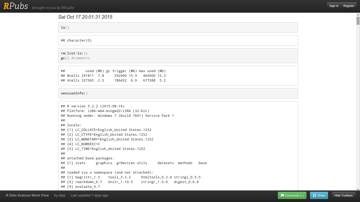Viewport: 360px width, 202px height.
Task: Click the speech bubble icon on Comments
Action: (283, 195)
